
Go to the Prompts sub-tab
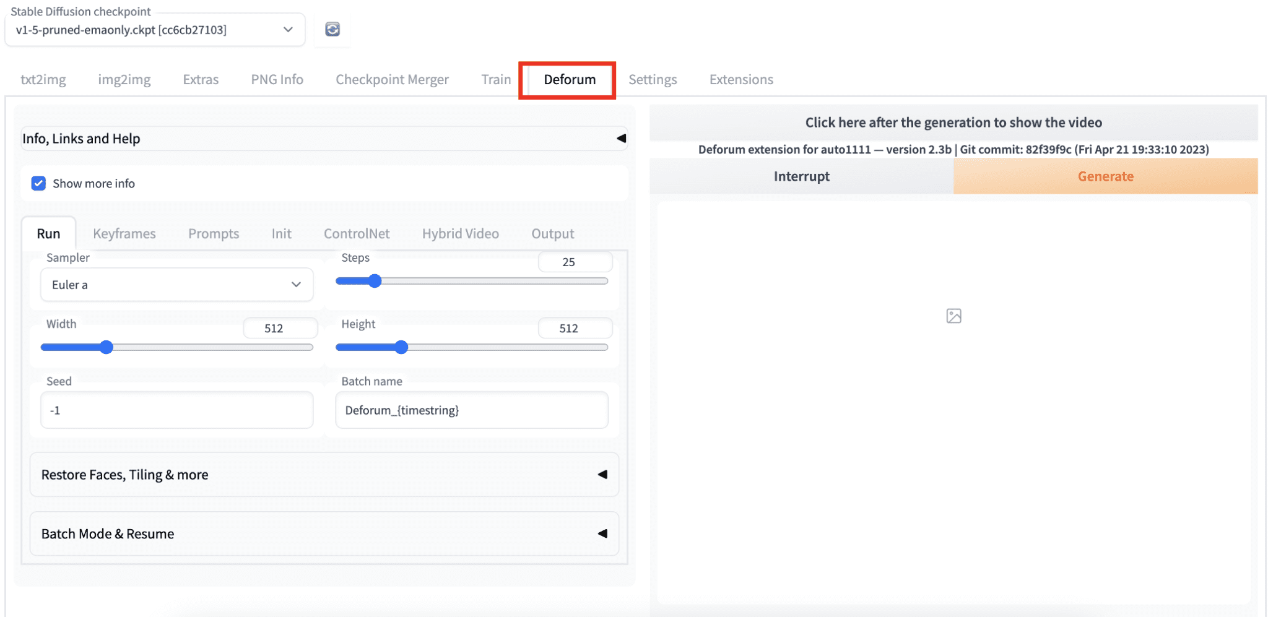tap(214, 233)
